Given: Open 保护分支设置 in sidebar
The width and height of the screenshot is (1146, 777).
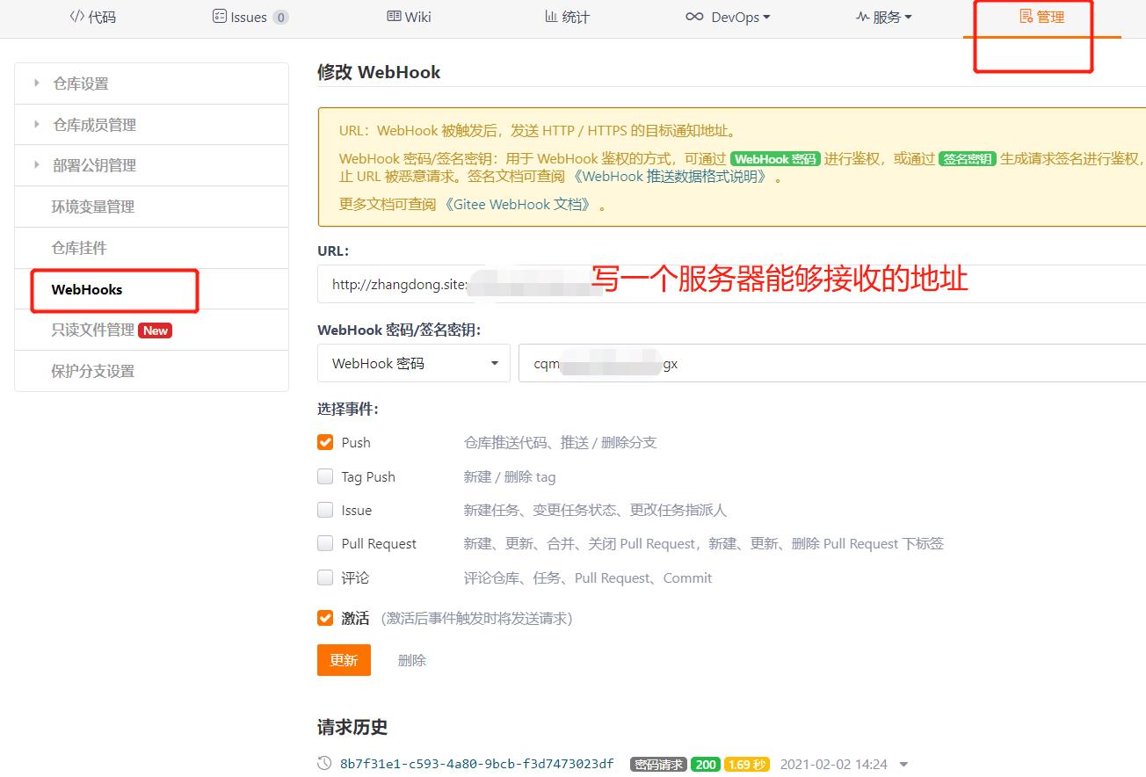Looking at the screenshot, I should pos(152,371).
